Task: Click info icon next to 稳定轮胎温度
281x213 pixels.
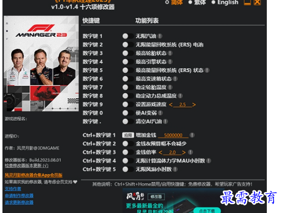Action: pyautogui.click(x=170, y=87)
